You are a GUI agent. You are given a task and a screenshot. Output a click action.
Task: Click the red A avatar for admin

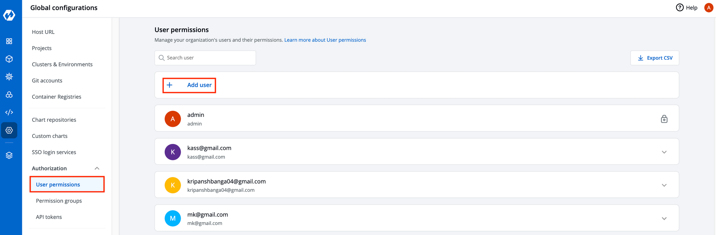coord(173,119)
